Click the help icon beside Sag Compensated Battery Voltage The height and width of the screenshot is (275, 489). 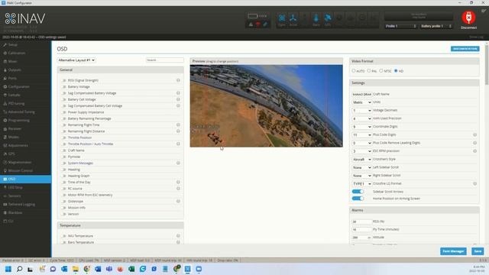[178, 93]
